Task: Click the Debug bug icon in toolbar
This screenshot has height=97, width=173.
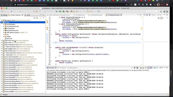Action: click(x=56, y=11)
